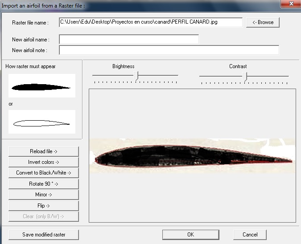Viewport: 301px width, 244px height.
Task: Rotate the raster 90 degrees
Action: (x=44, y=183)
